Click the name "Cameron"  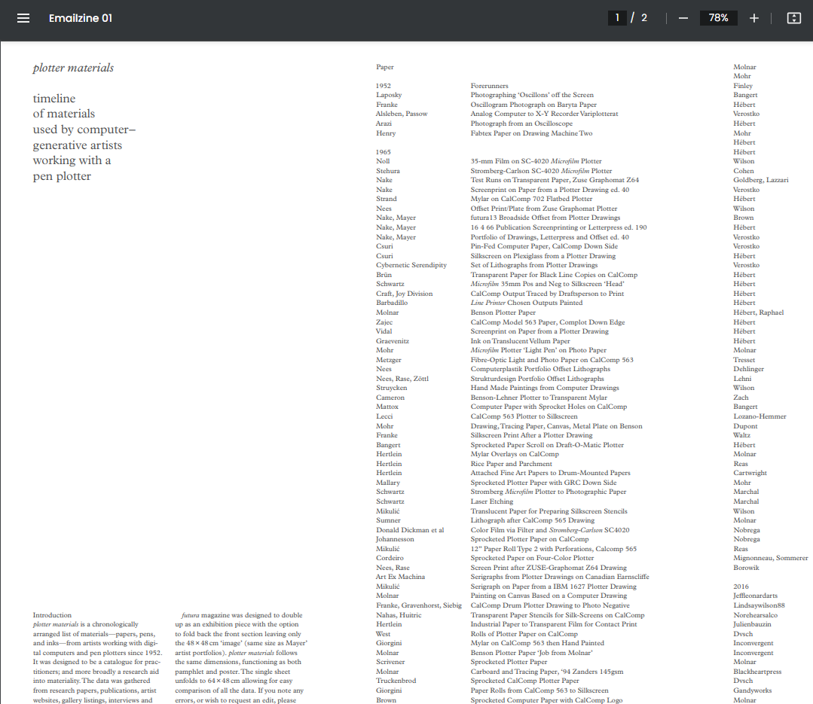[390, 398]
